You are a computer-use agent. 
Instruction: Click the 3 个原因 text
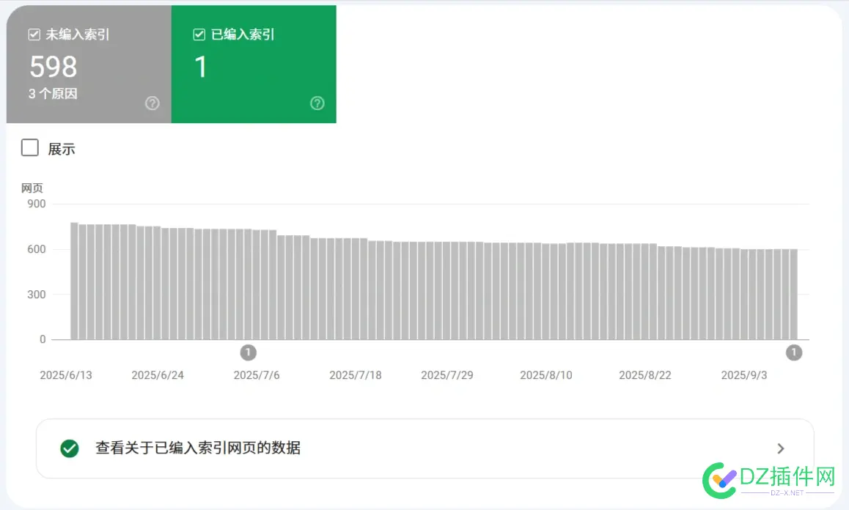coord(52,94)
